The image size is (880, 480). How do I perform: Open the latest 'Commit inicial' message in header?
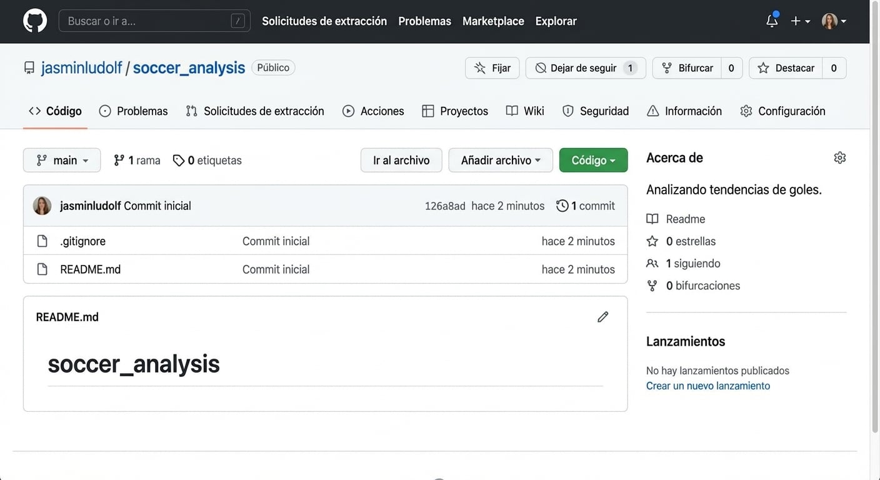point(157,206)
